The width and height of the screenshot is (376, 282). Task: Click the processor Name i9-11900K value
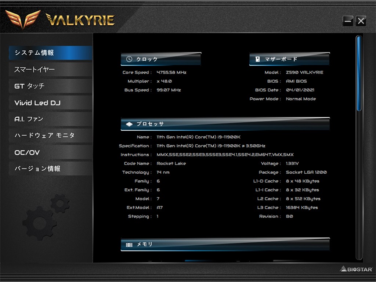pyautogui.click(x=199, y=137)
